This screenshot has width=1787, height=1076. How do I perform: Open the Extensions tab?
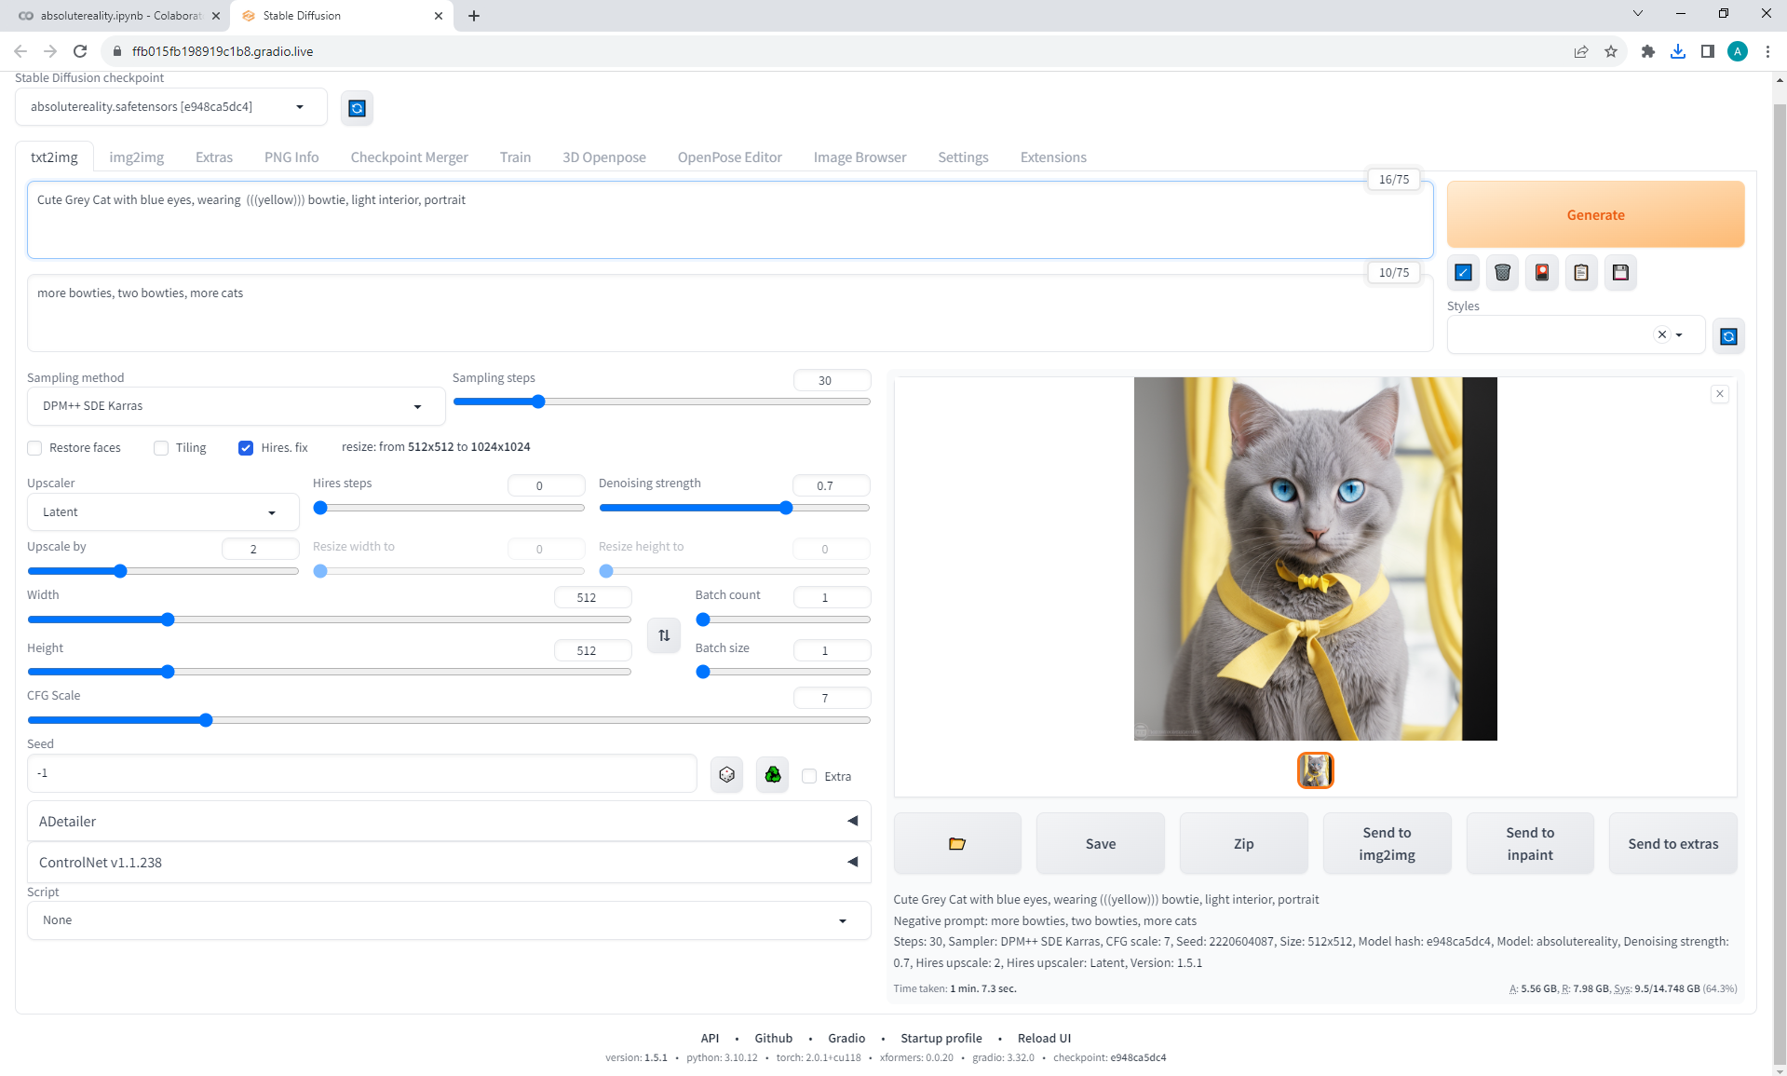(x=1053, y=157)
